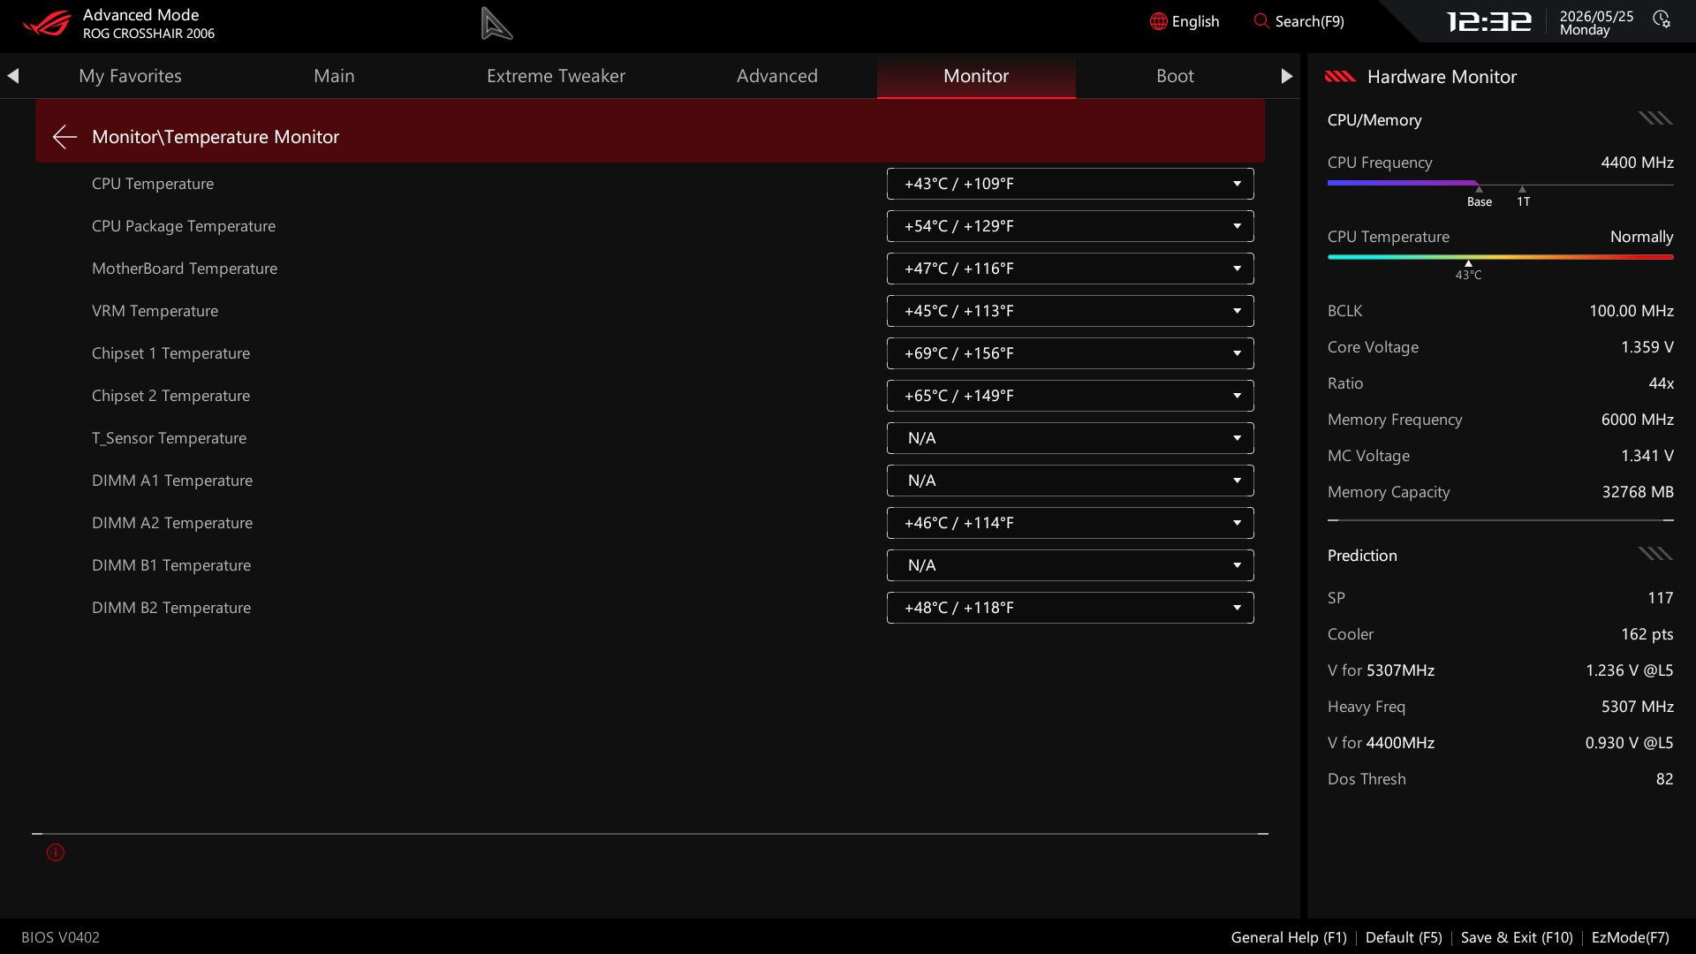Viewport: 1696px width, 954px height.
Task: Click the Base marker on frequency bar
Action: point(1479,198)
